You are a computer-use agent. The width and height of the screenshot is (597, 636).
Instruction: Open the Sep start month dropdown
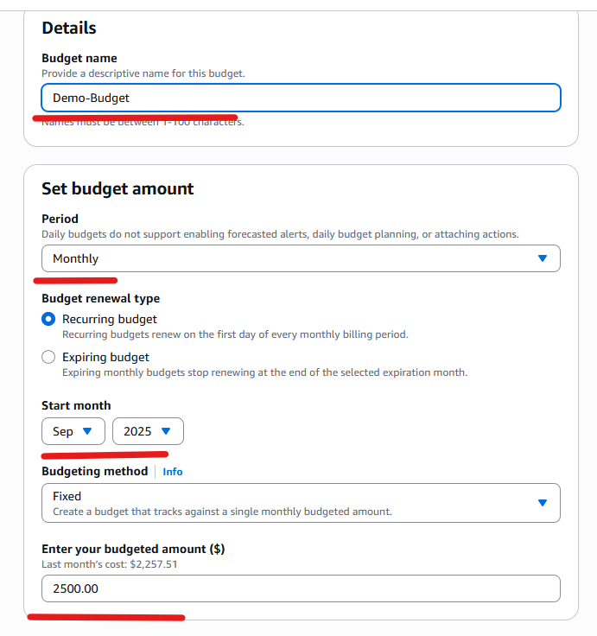click(73, 431)
